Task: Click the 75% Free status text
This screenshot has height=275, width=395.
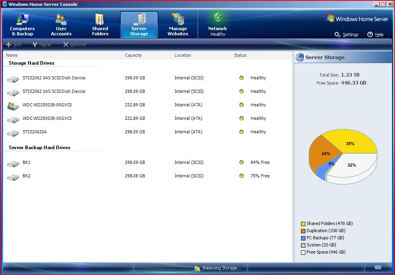Action: pyautogui.click(x=260, y=176)
